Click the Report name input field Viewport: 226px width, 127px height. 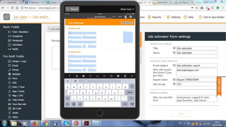tap(197, 80)
